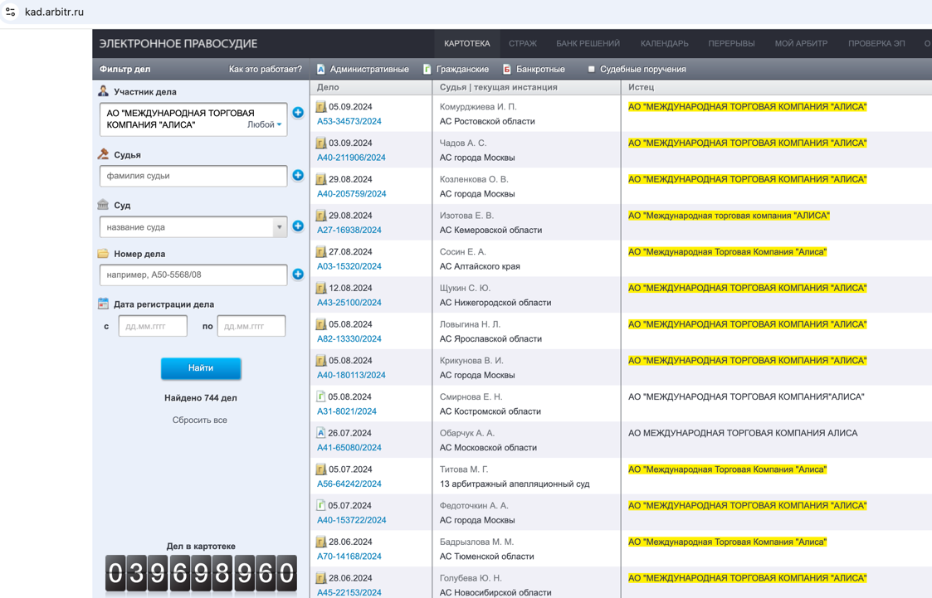932x598 pixels.
Task: Expand the название суда dropdown arrow
Action: 280,227
